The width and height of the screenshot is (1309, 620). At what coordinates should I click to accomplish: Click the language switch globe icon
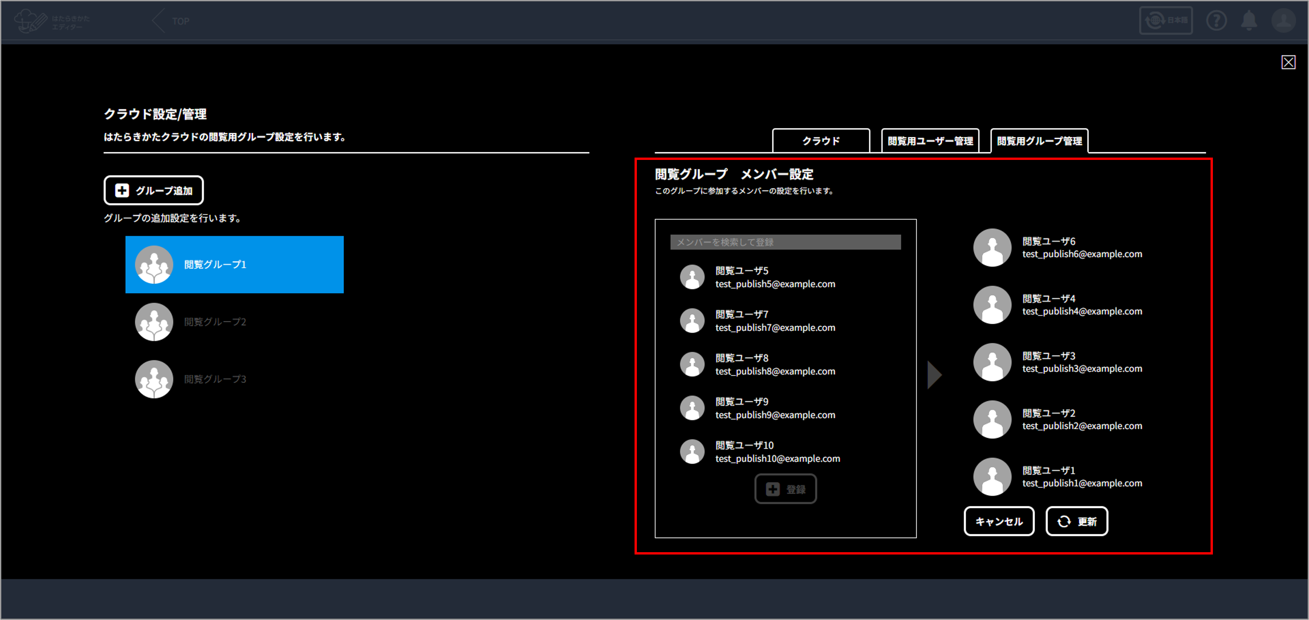click(1156, 21)
